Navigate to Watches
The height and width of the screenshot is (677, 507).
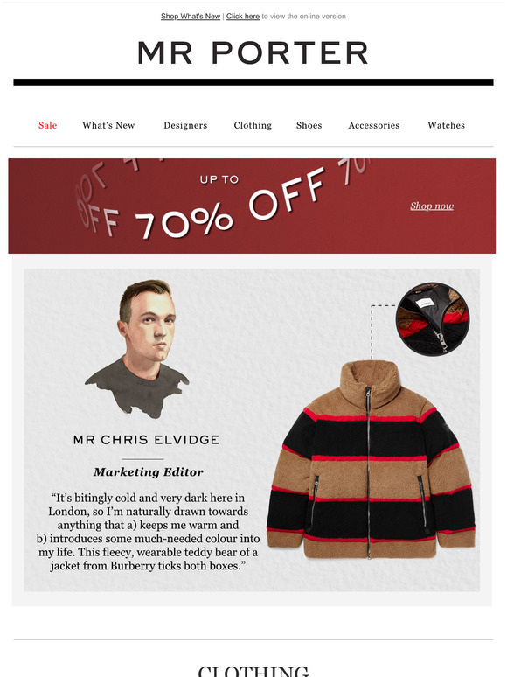point(446,125)
